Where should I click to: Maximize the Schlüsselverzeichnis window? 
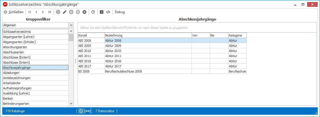tap(303, 4)
